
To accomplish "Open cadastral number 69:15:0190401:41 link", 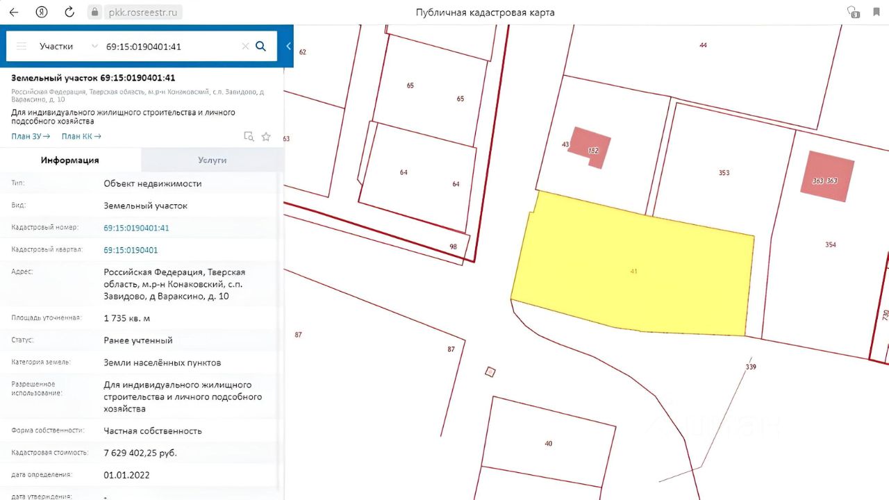I will [136, 228].
